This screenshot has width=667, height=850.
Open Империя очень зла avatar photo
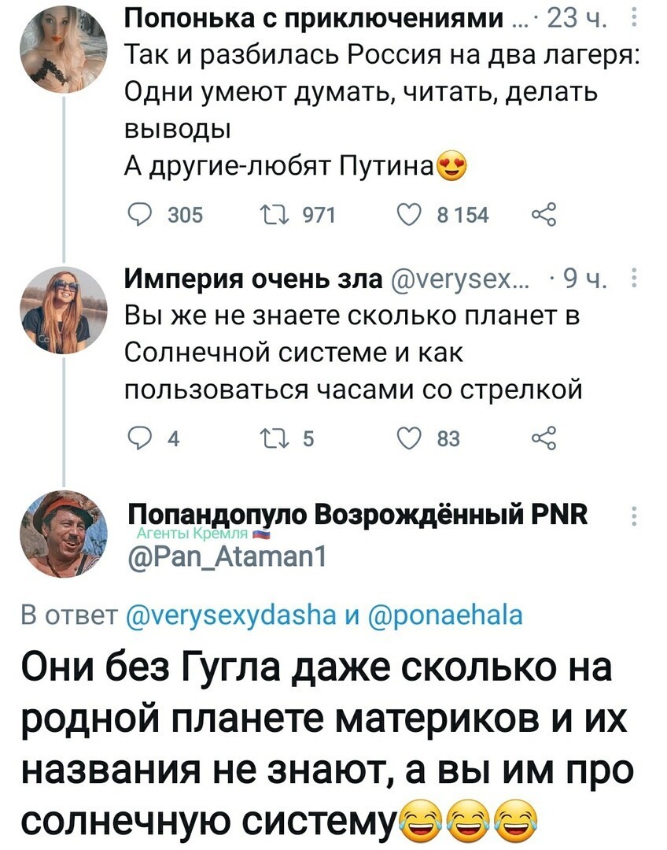coord(64,310)
